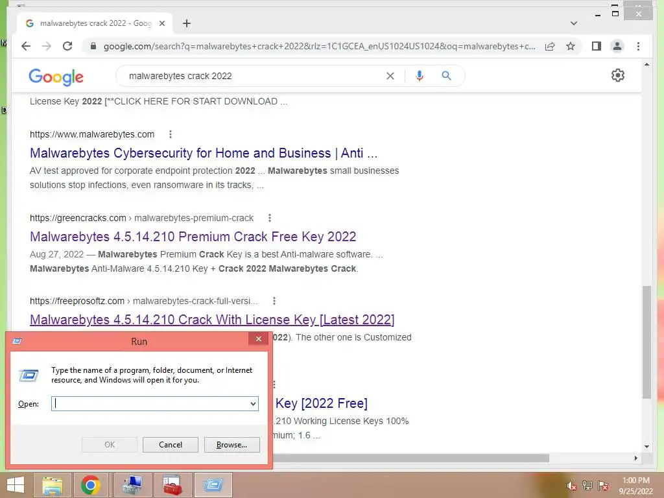Click the horizontal scrollbar thumb
664x498 pixels.
(410, 458)
